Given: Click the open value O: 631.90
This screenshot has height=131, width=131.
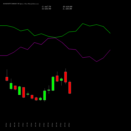Looking at the screenshot, I should click(46, 9).
